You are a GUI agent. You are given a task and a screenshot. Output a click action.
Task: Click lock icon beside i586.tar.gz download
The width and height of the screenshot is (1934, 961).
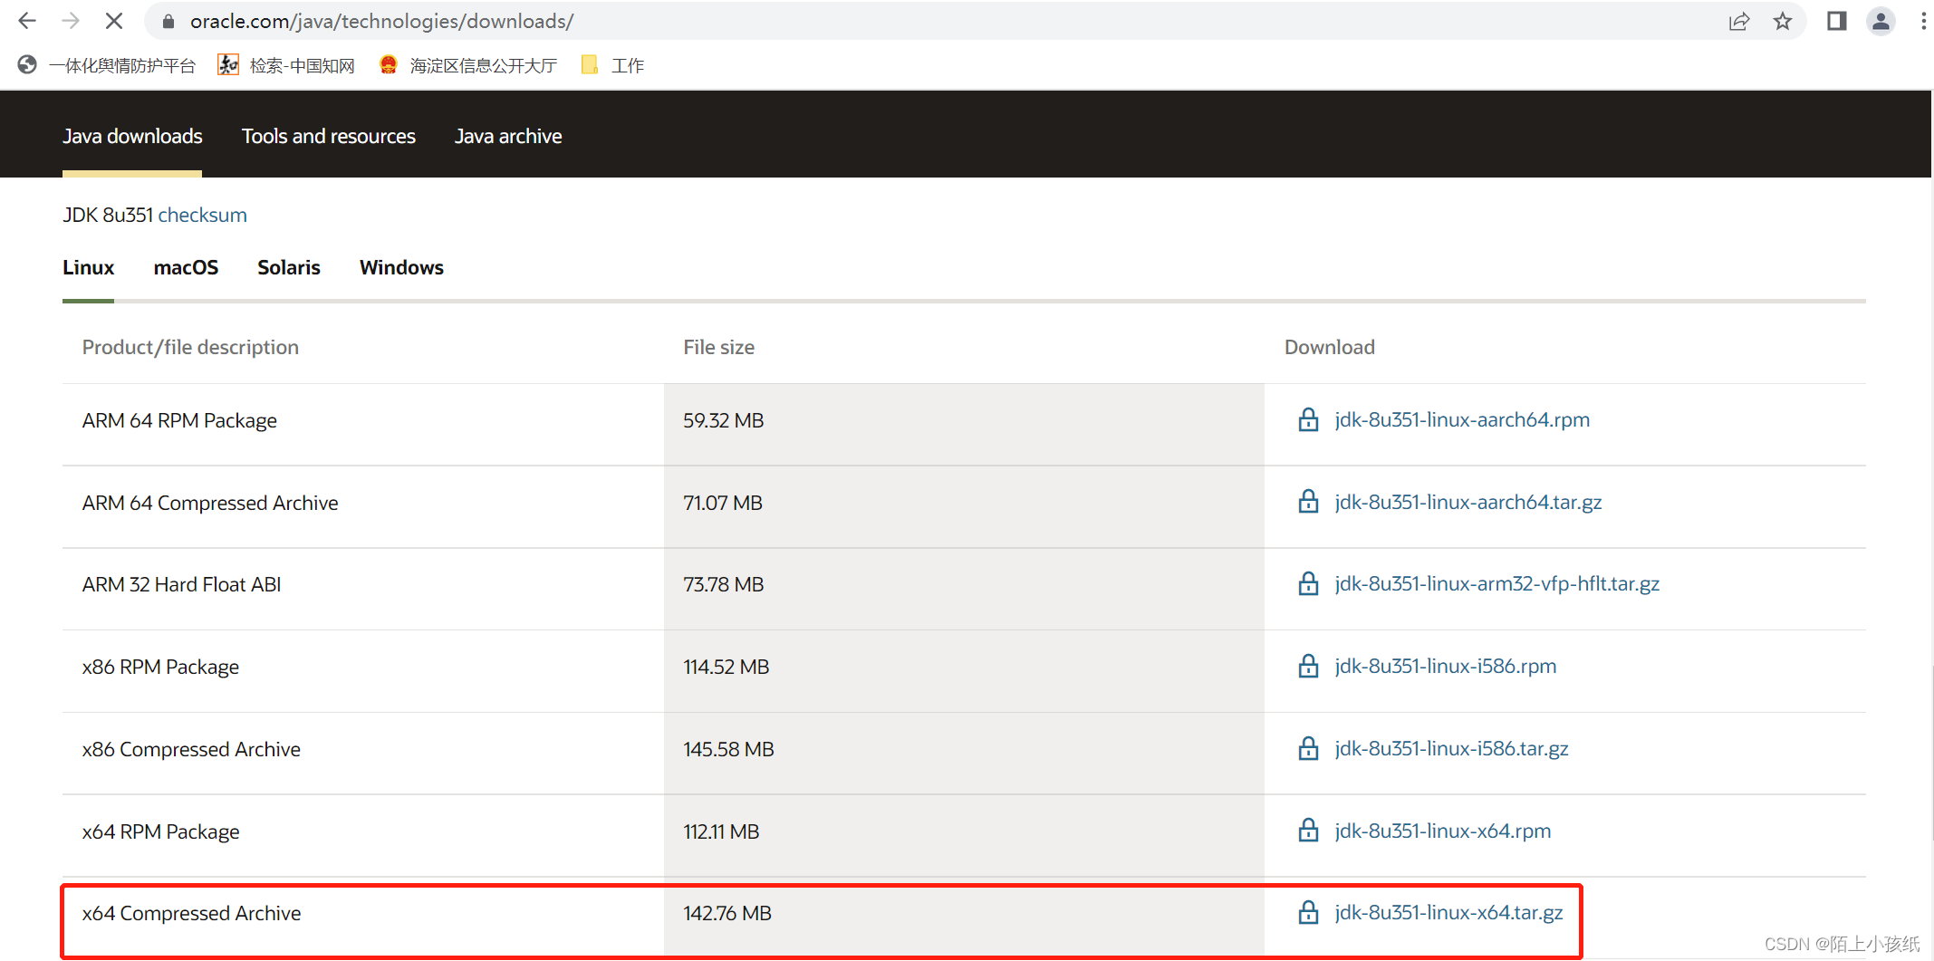click(x=1308, y=748)
